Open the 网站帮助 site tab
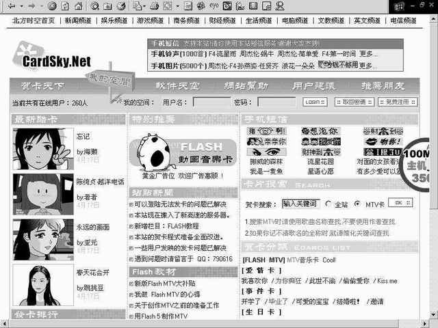 click(x=246, y=86)
